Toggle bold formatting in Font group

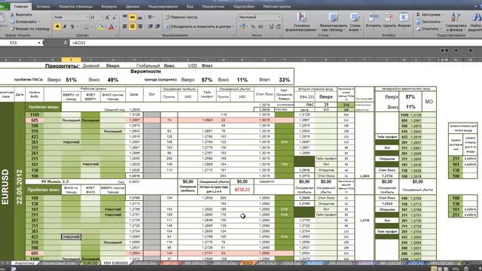click(x=57, y=27)
